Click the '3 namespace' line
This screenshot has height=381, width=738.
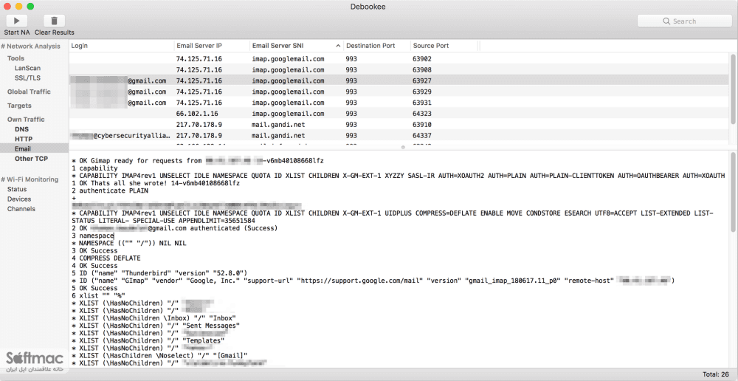[93, 236]
